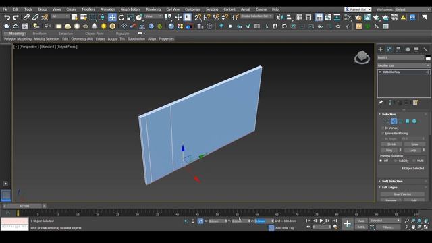Open the Hierarchy panel tab
This screenshot has width=432, height=243.
click(398, 49)
